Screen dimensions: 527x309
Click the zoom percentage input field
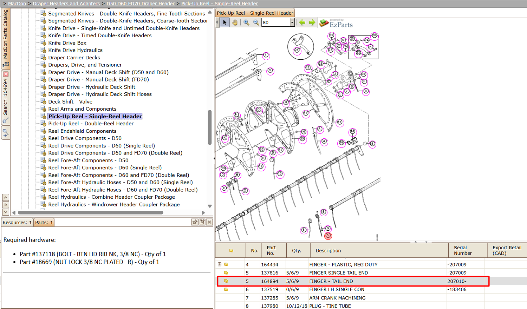(276, 22)
